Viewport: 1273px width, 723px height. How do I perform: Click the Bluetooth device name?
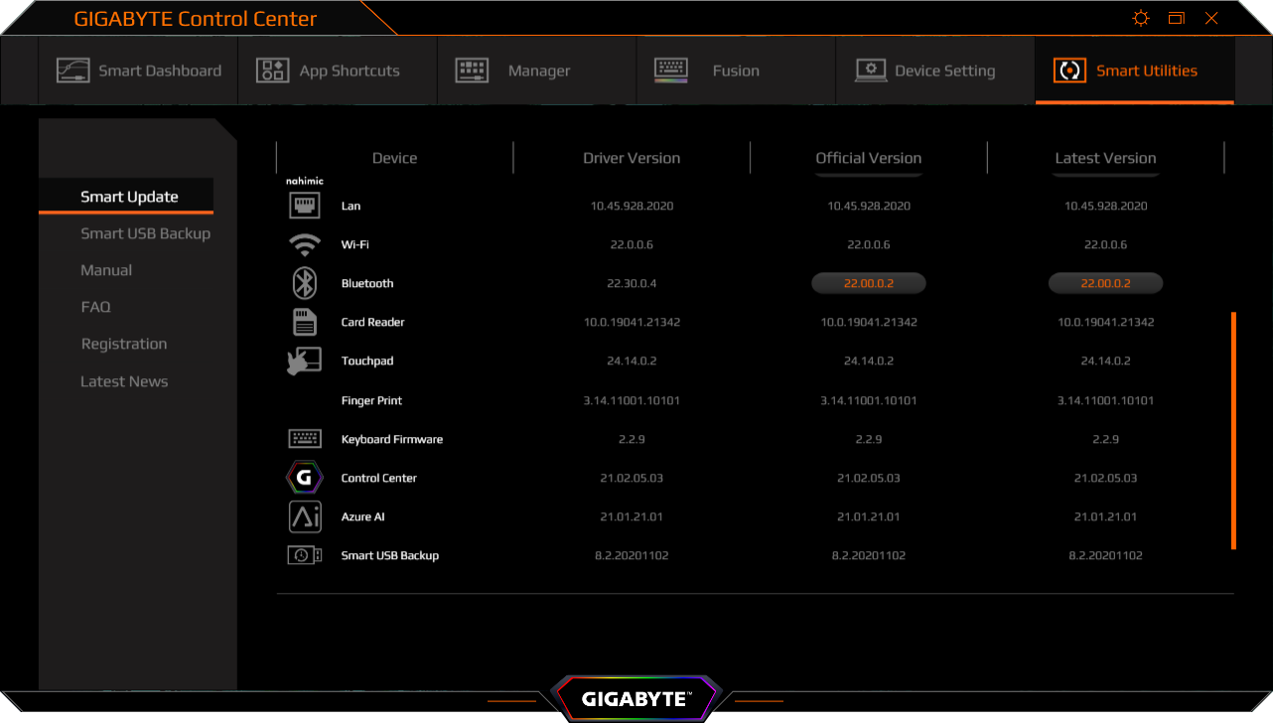point(367,283)
